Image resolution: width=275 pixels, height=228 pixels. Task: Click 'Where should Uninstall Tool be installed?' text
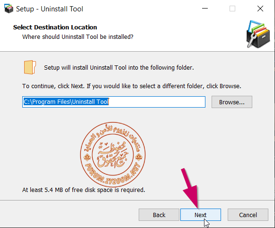[x=78, y=37]
